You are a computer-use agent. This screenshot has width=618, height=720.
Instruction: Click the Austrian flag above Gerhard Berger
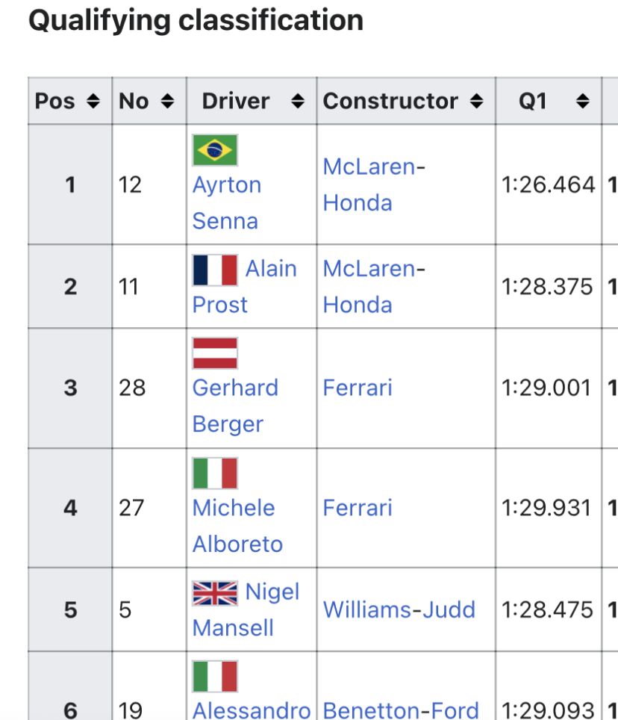click(215, 353)
